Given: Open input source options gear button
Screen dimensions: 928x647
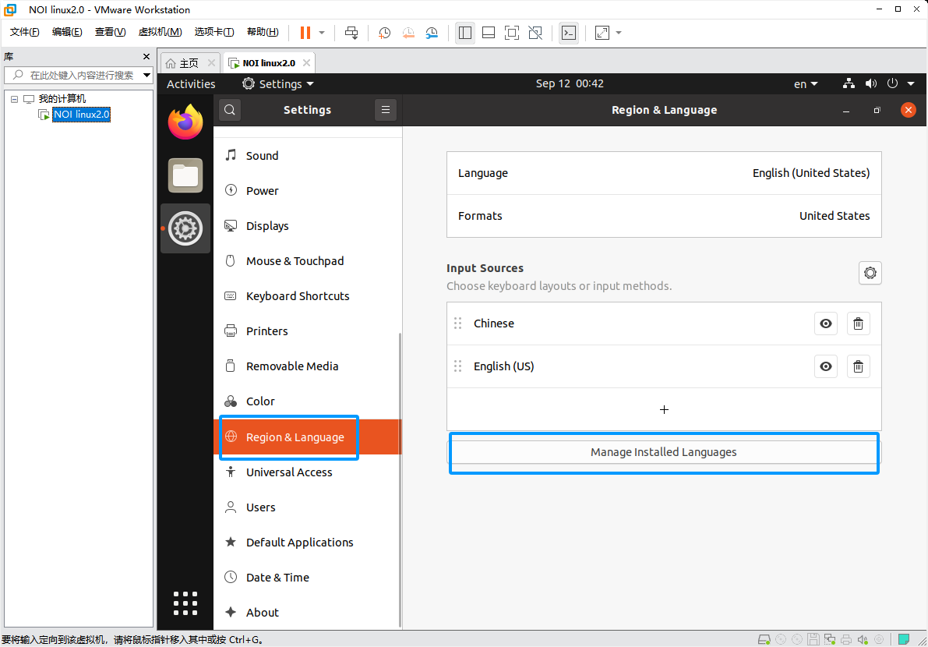Looking at the screenshot, I should click(870, 273).
